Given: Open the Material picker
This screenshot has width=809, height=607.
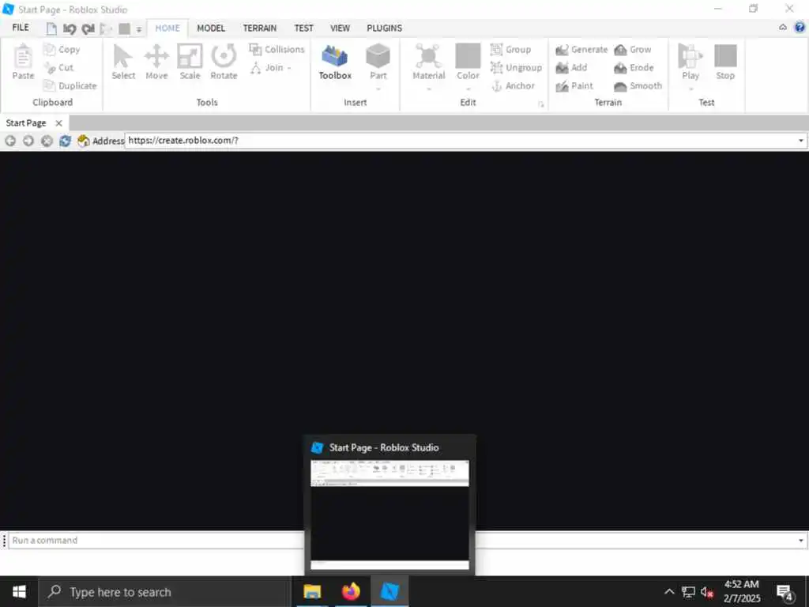Looking at the screenshot, I should tap(428, 62).
